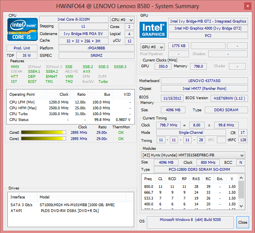Select the CPU LFM (Min) row
Viewport: 255px width, 233px height.
70,102
